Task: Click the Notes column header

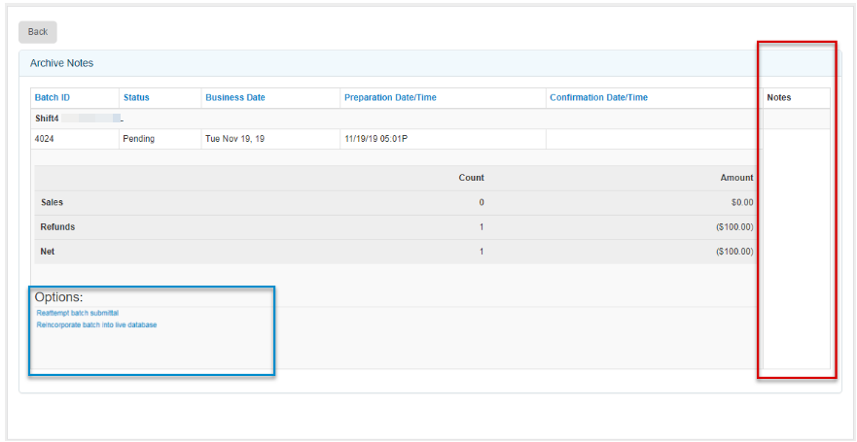Action: tap(779, 98)
